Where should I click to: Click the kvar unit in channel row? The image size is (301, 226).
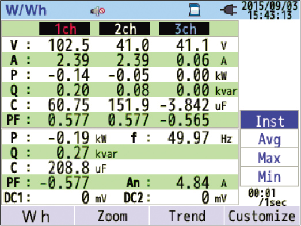pos(226,91)
